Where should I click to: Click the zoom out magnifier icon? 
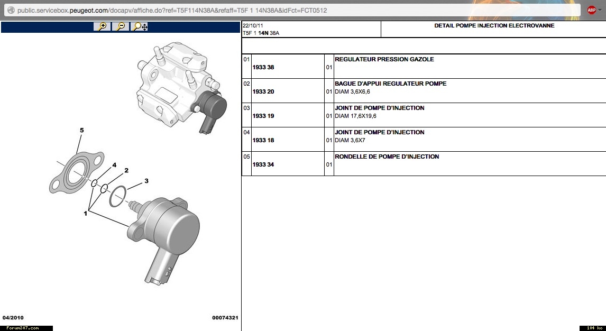coord(121,26)
